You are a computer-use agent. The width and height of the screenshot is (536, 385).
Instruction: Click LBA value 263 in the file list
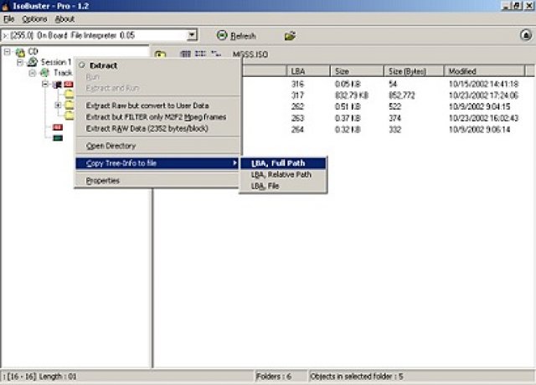tap(297, 118)
